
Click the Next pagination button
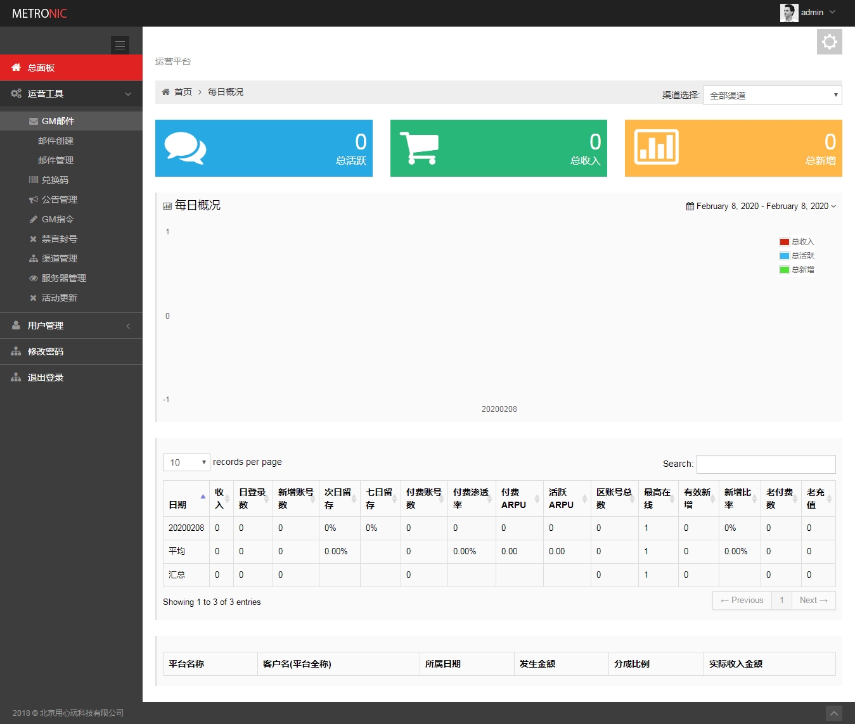pyautogui.click(x=813, y=600)
